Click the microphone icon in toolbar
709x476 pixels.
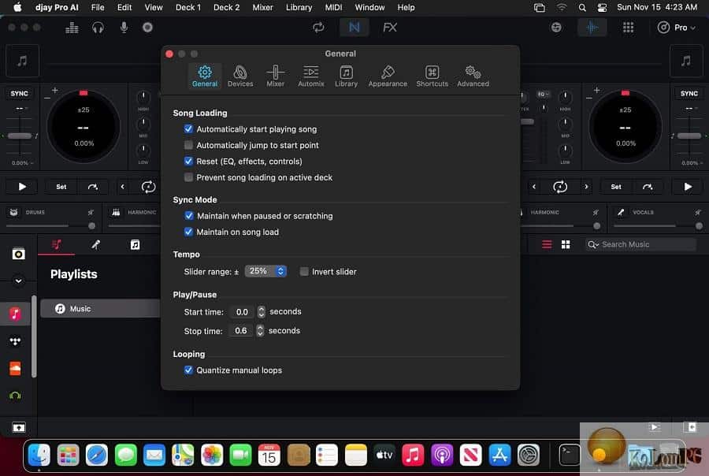pos(124,28)
